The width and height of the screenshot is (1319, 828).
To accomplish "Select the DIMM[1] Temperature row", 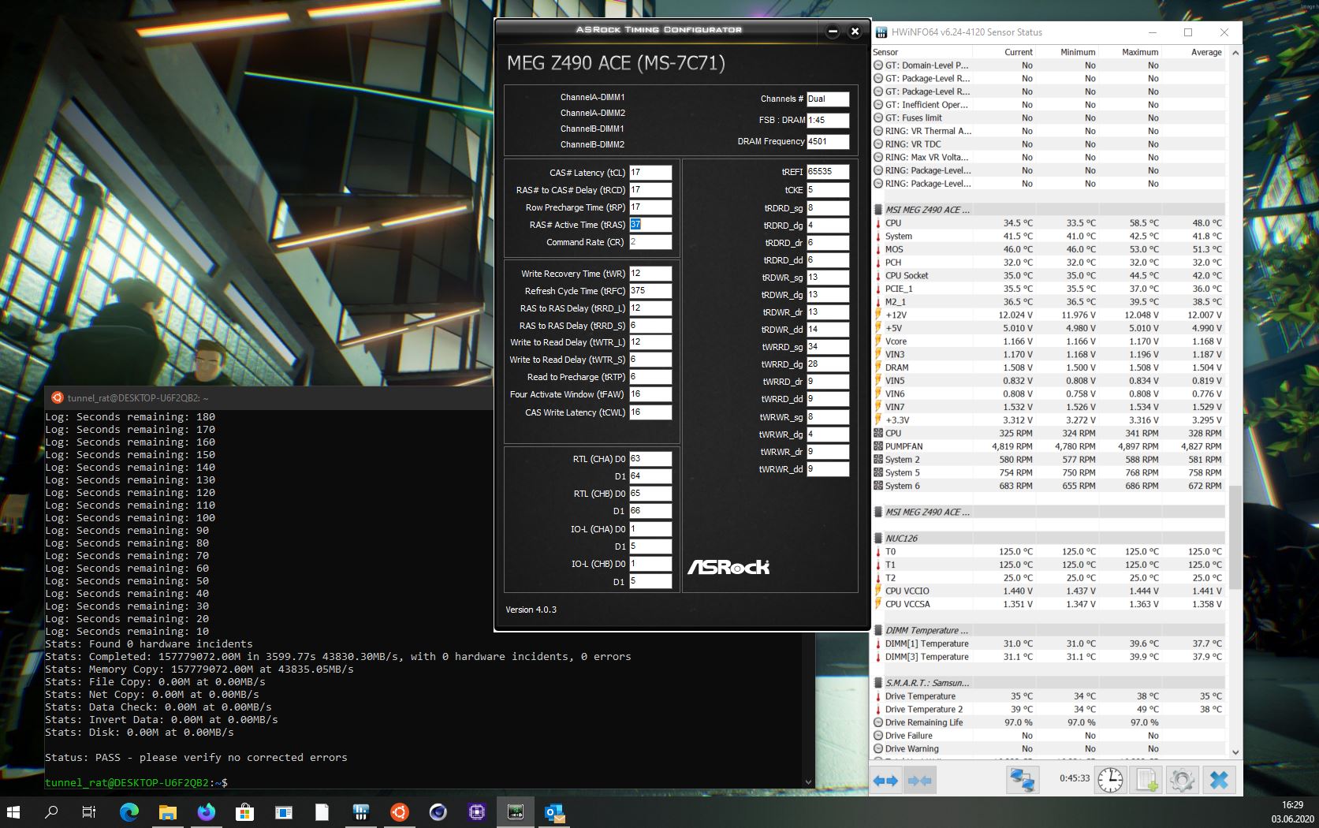I will 1049,643.
